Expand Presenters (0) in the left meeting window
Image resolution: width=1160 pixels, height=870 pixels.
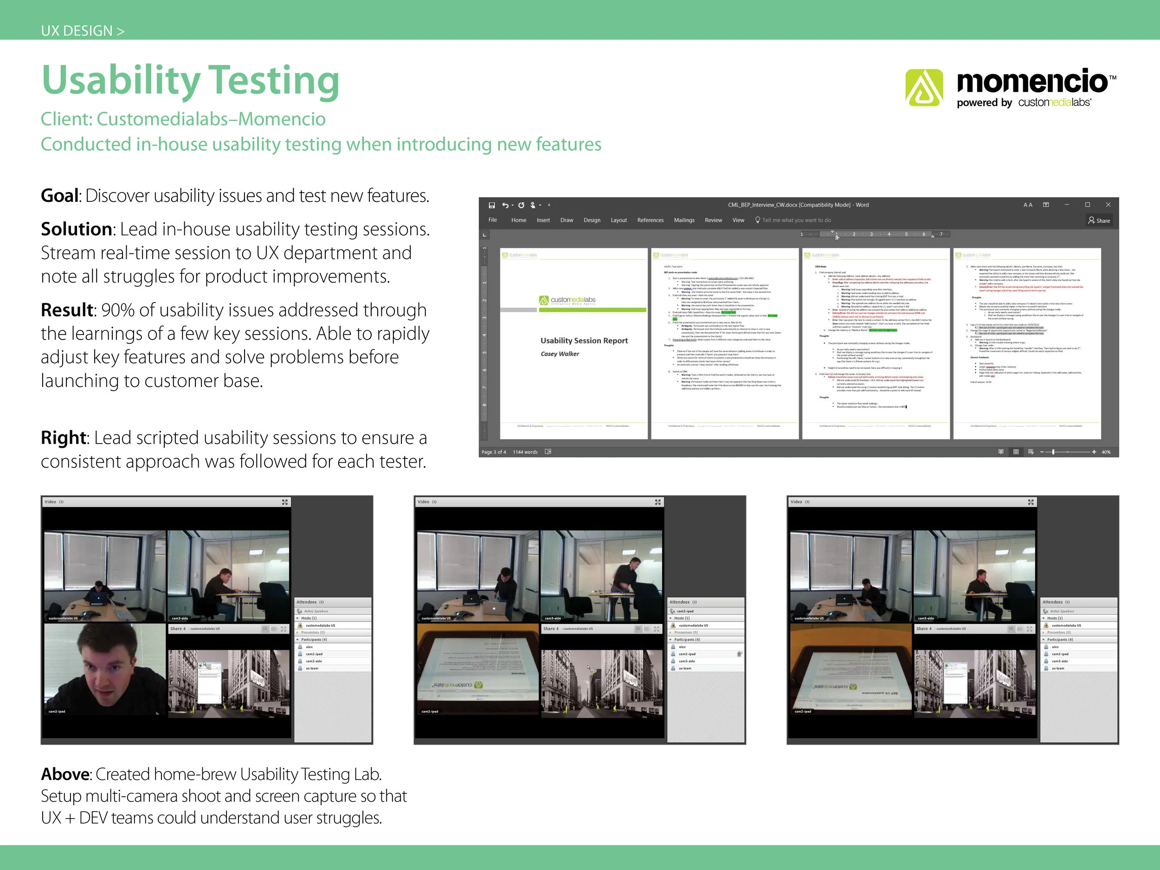click(x=298, y=632)
